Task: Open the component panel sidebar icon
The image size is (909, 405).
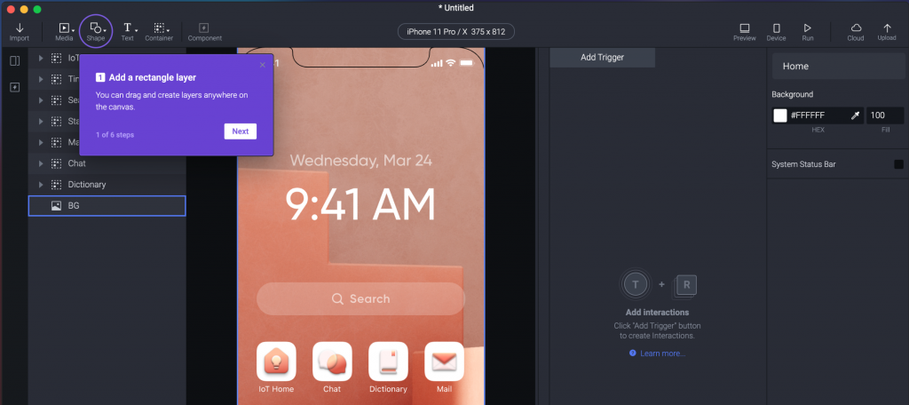Action: coord(15,87)
